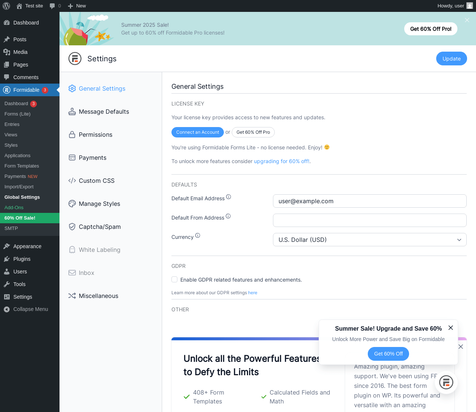Click the Media icon in sidebar
This screenshot has width=476, height=412.
click(7, 52)
